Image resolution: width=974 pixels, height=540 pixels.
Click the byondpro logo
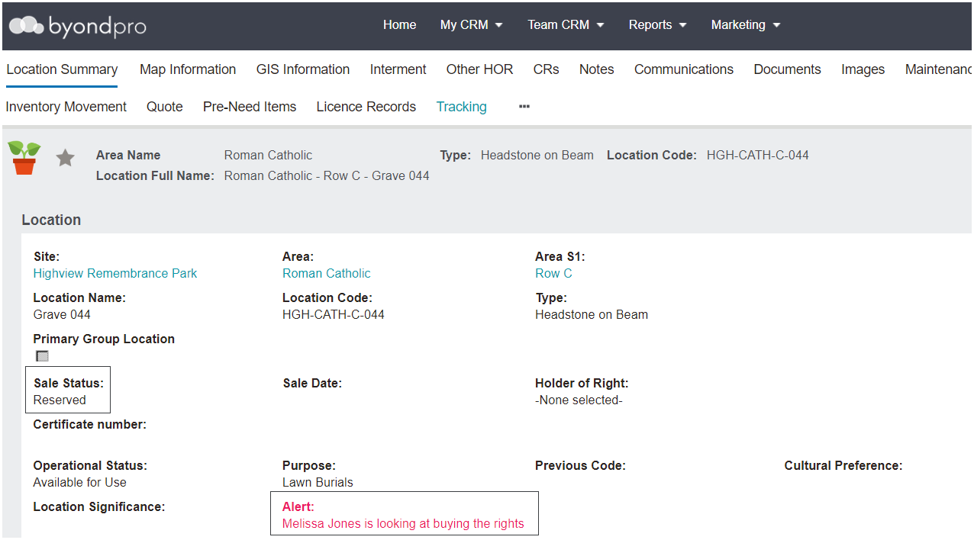(x=77, y=26)
